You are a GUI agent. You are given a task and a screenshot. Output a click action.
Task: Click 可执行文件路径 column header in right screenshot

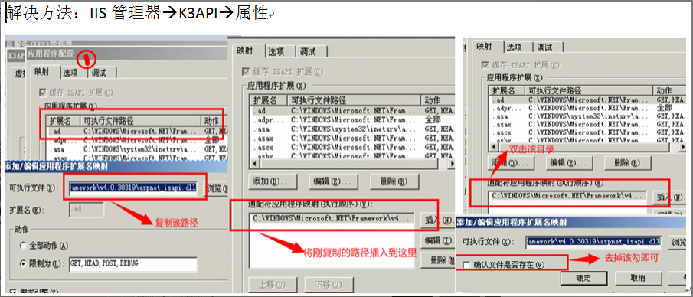tap(588, 90)
